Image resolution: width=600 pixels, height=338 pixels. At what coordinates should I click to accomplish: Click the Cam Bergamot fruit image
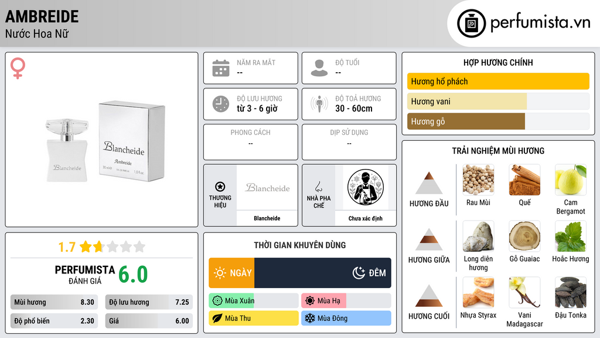[571, 180]
